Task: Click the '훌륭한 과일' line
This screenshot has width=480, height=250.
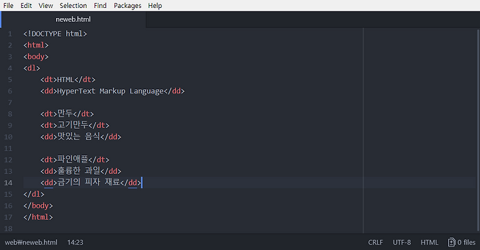Action: click(81, 171)
